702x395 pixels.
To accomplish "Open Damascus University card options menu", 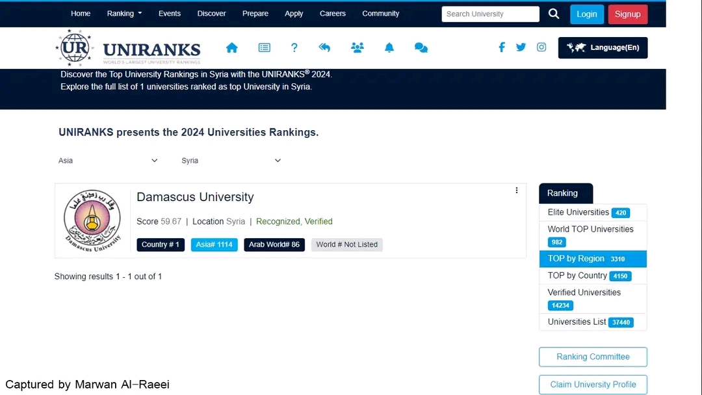I will [x=517, y=191].
